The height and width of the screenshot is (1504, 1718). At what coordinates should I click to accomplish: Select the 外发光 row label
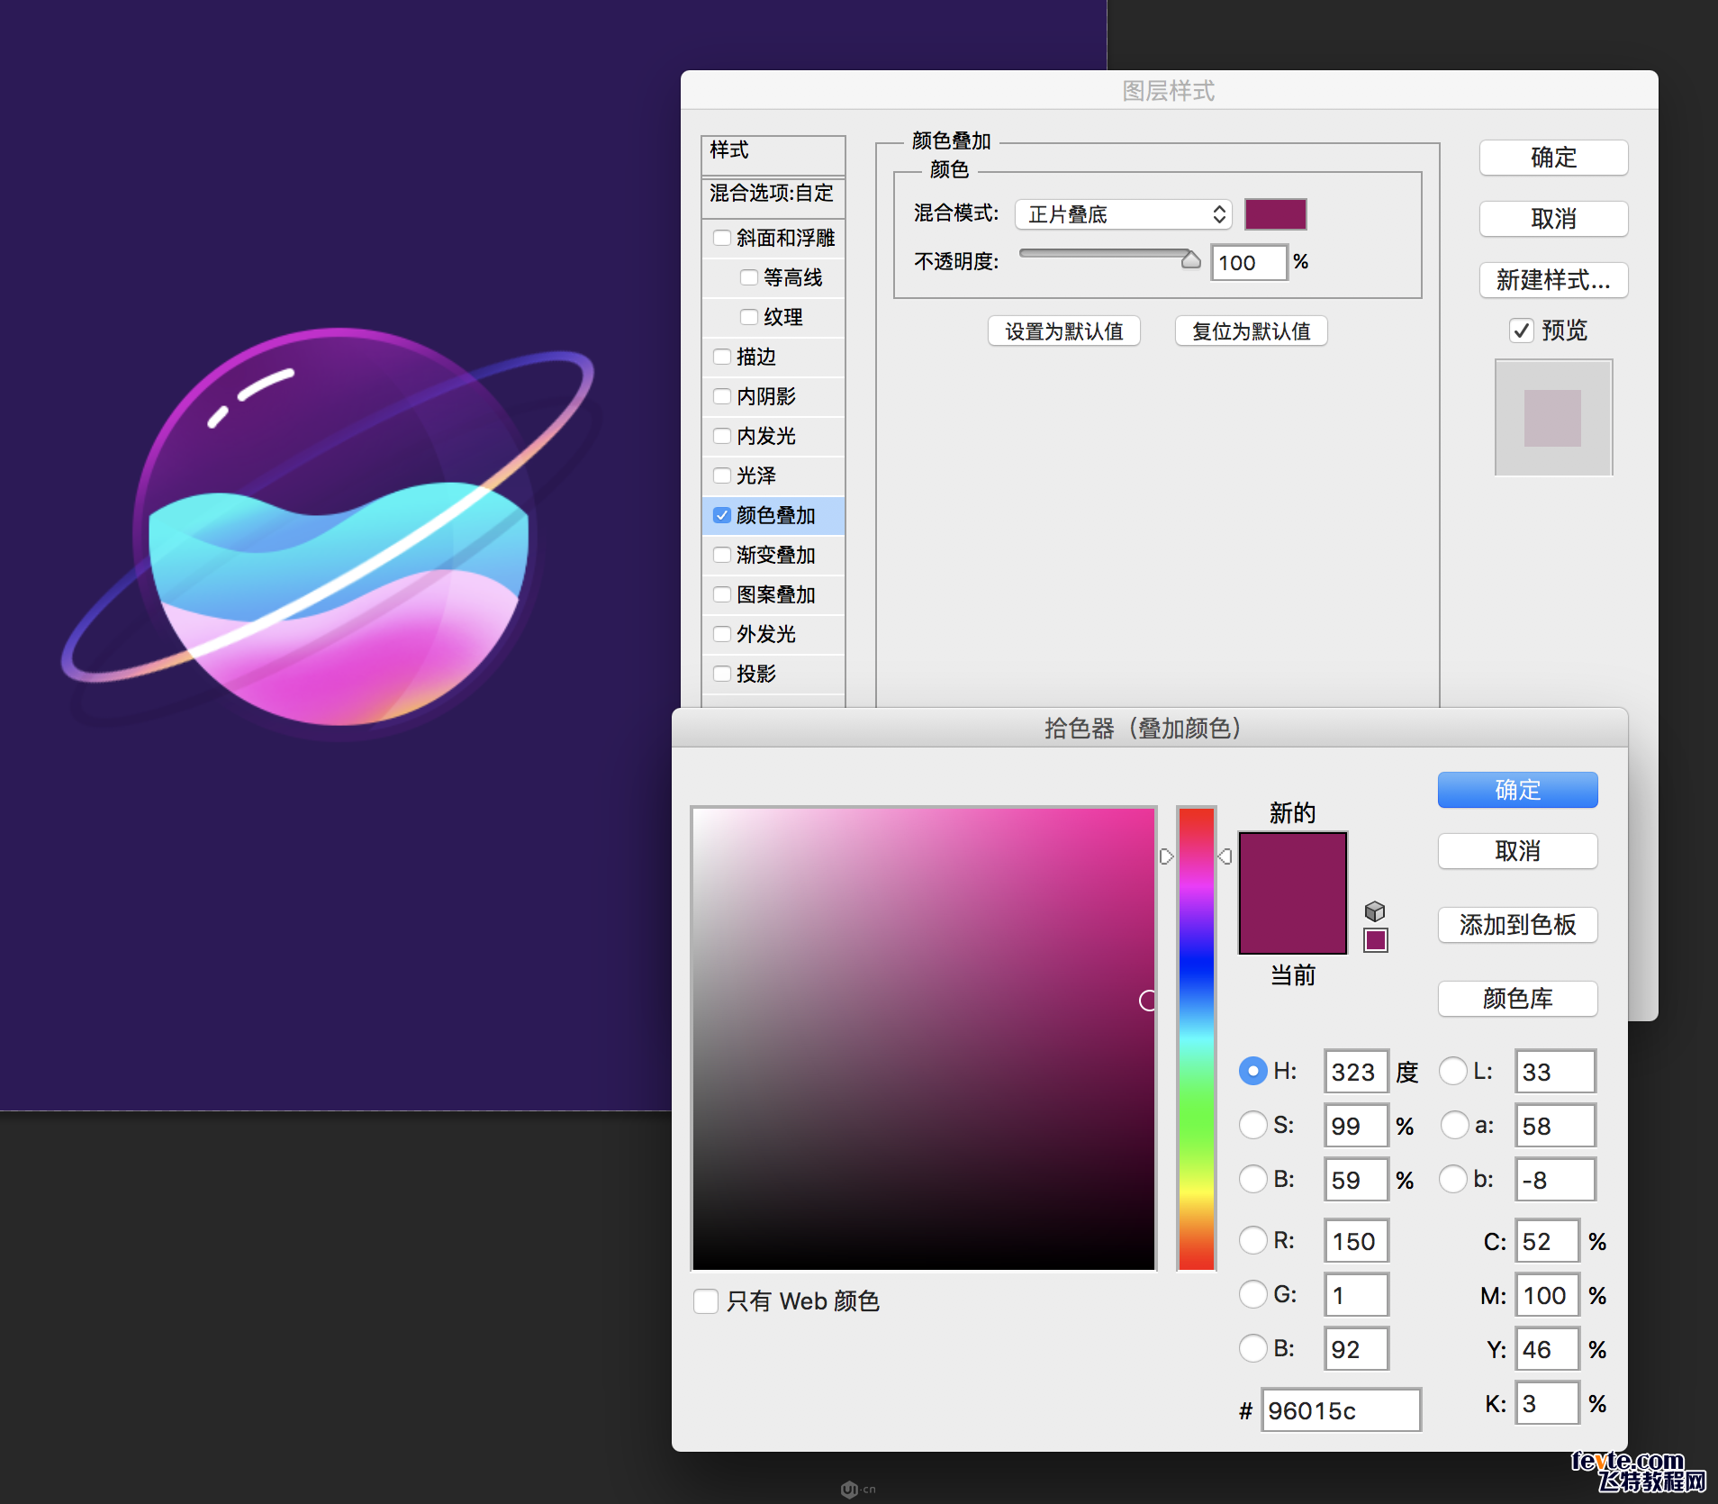(x=765, y=634)
